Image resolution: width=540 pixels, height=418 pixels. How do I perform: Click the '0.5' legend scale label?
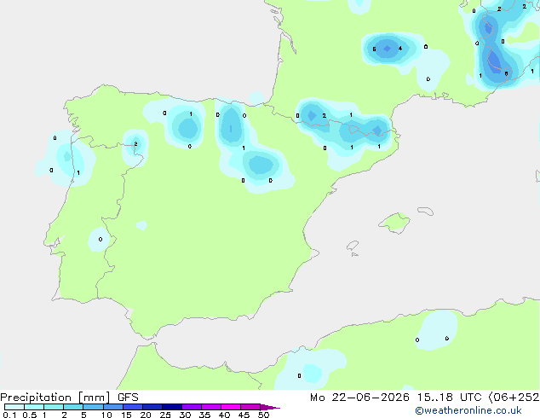(29, 415)
